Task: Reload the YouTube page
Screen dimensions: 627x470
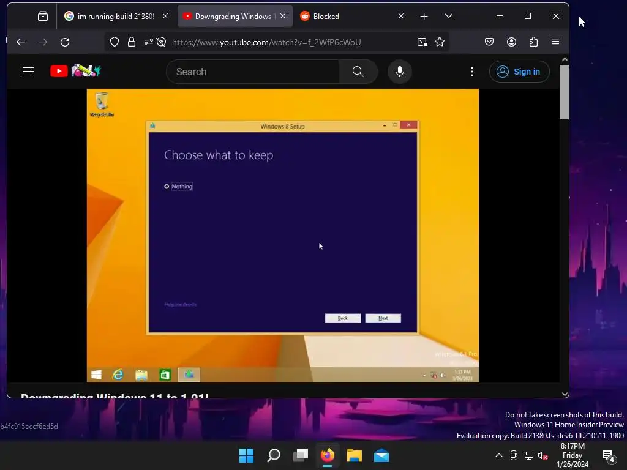Action: pyautogui.click(x=65, y=42)
